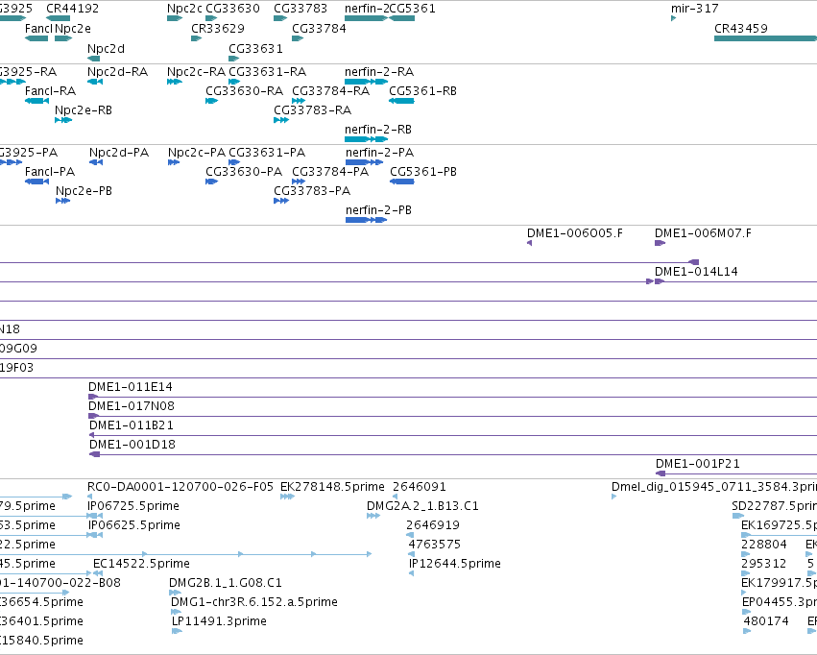
Task: Click the CG33784-PA protein label
Action: pyautogui.click(x=330, y=172)
